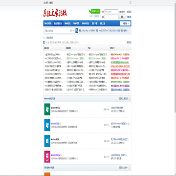Open the purple colored link in fourth column
Image resolution: width=176 pixels, height=176 pixels.
click(120, 86)
